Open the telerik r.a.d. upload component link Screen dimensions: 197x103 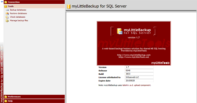pos(136,85)
